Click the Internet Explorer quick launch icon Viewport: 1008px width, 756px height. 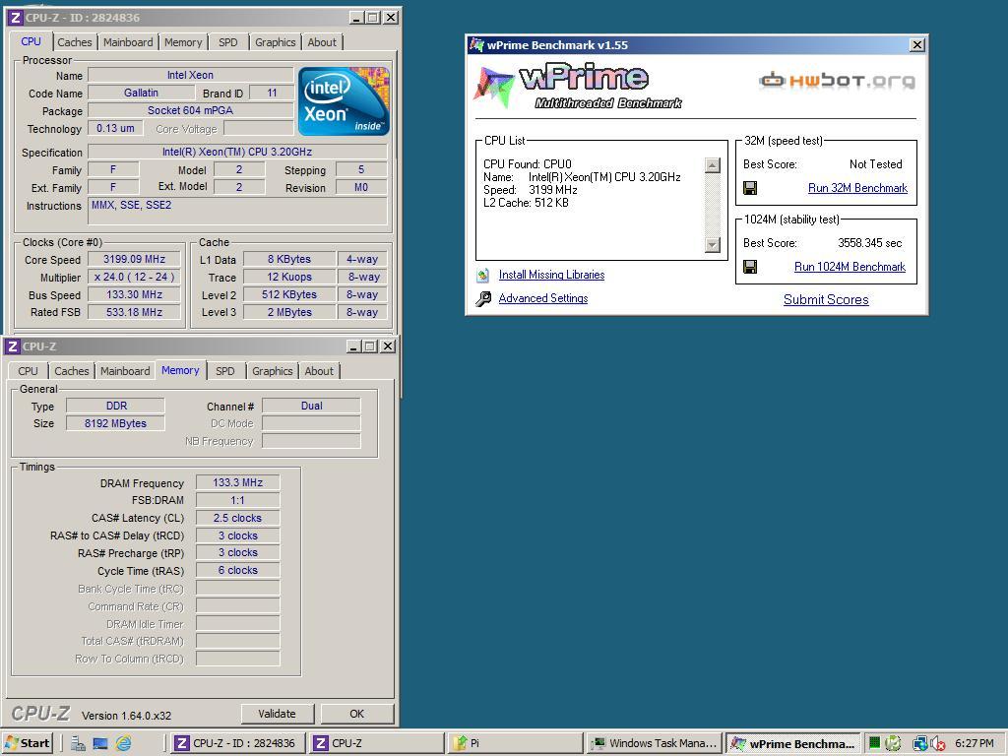point(123,743)
